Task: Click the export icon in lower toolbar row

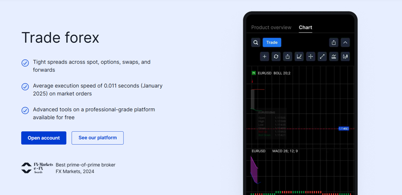Action: 288,56
